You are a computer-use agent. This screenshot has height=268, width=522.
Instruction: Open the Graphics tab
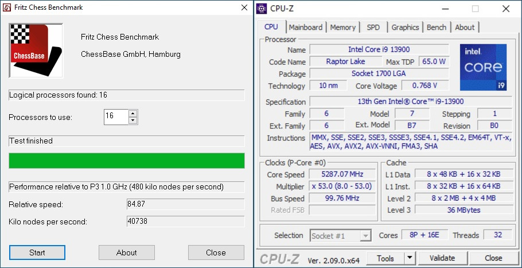tap(405, 28)
